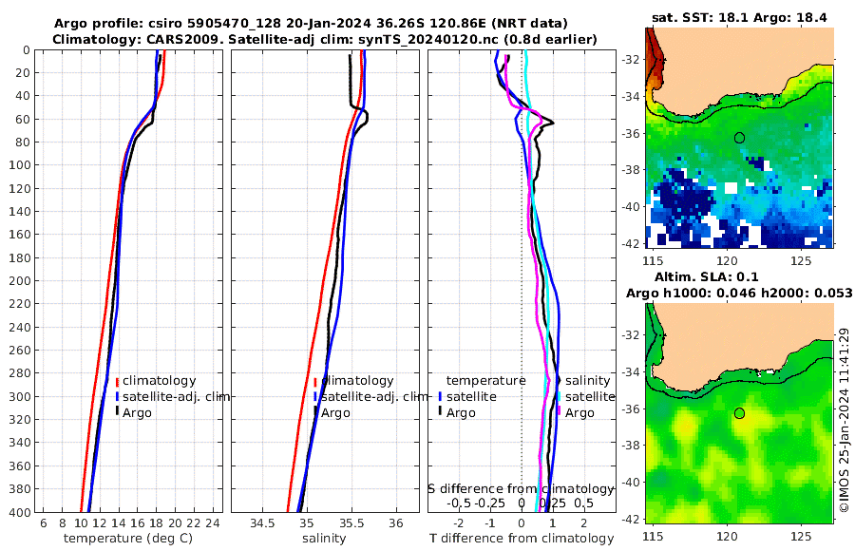
Task: Click magenta Argo salinity marker in difference legend
Action: point(559,412)
